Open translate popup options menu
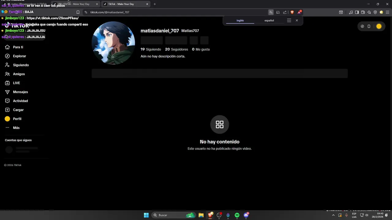The height and width of the screenshot is (220, 392). tap(289, 20)
